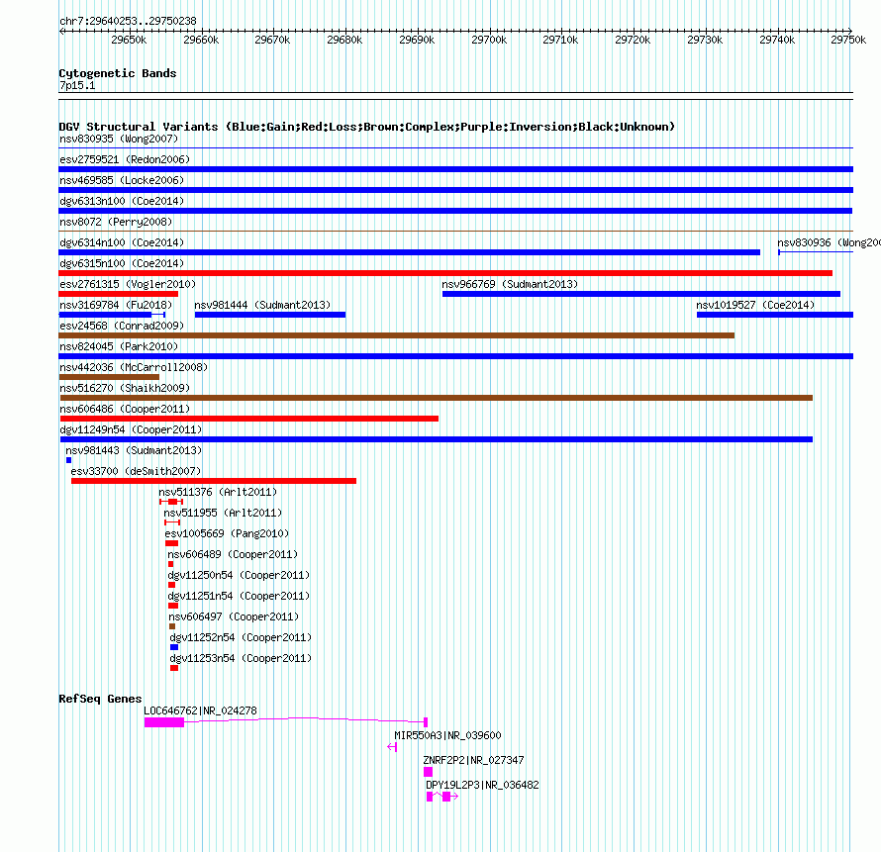
Task: Select the nsv3169784 (Fu2018) variant
Action: pos(112,315)
